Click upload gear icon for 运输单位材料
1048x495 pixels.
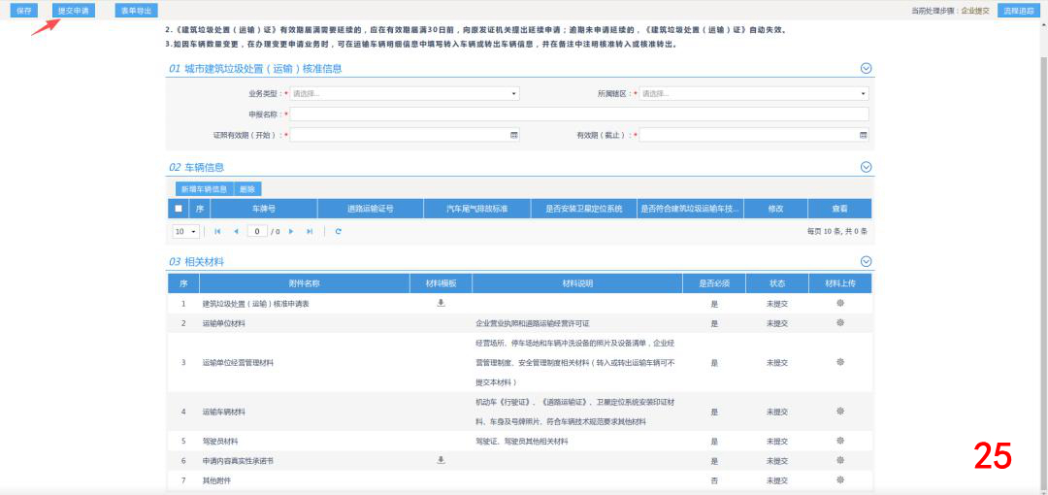click(840, 322)
